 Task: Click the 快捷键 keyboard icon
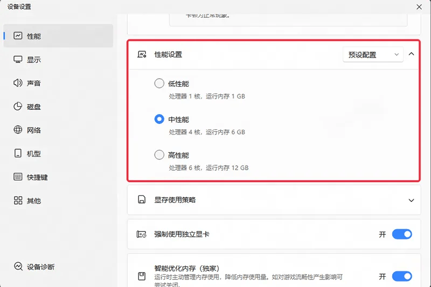18,177
